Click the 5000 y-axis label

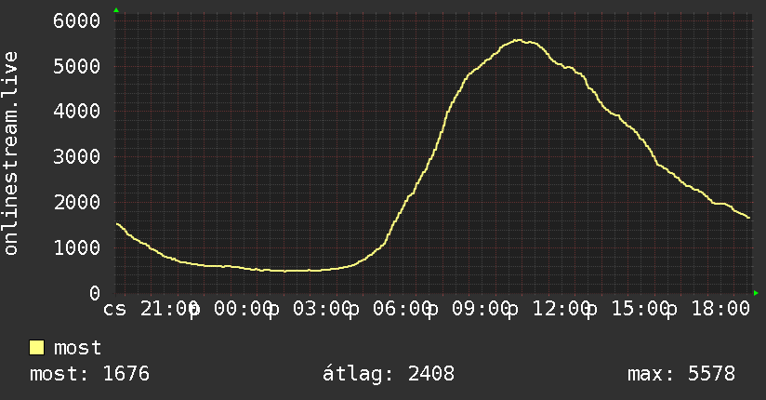(77, 66)
